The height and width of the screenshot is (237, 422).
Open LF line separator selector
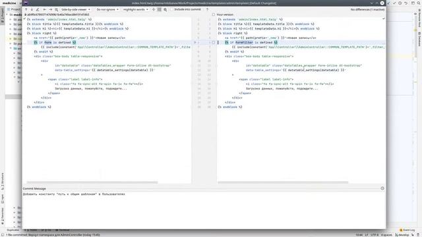(367, 235)
